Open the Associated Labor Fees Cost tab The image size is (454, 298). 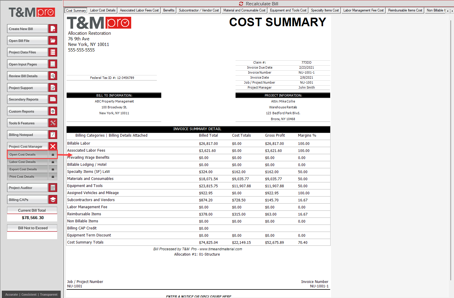point(139,10)
